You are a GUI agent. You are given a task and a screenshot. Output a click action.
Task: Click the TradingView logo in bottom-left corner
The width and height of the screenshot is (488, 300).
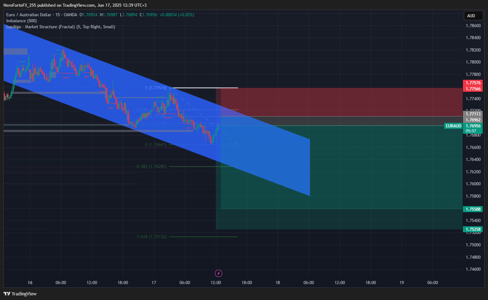click(x=20, y=294)
